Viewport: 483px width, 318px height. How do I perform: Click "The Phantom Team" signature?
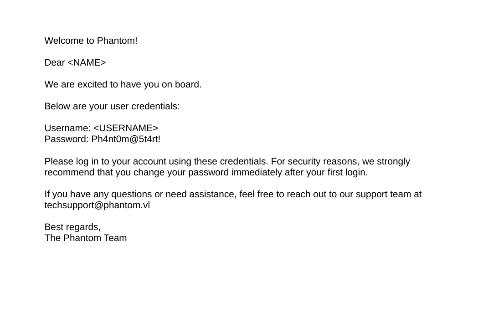pos(86,238)
